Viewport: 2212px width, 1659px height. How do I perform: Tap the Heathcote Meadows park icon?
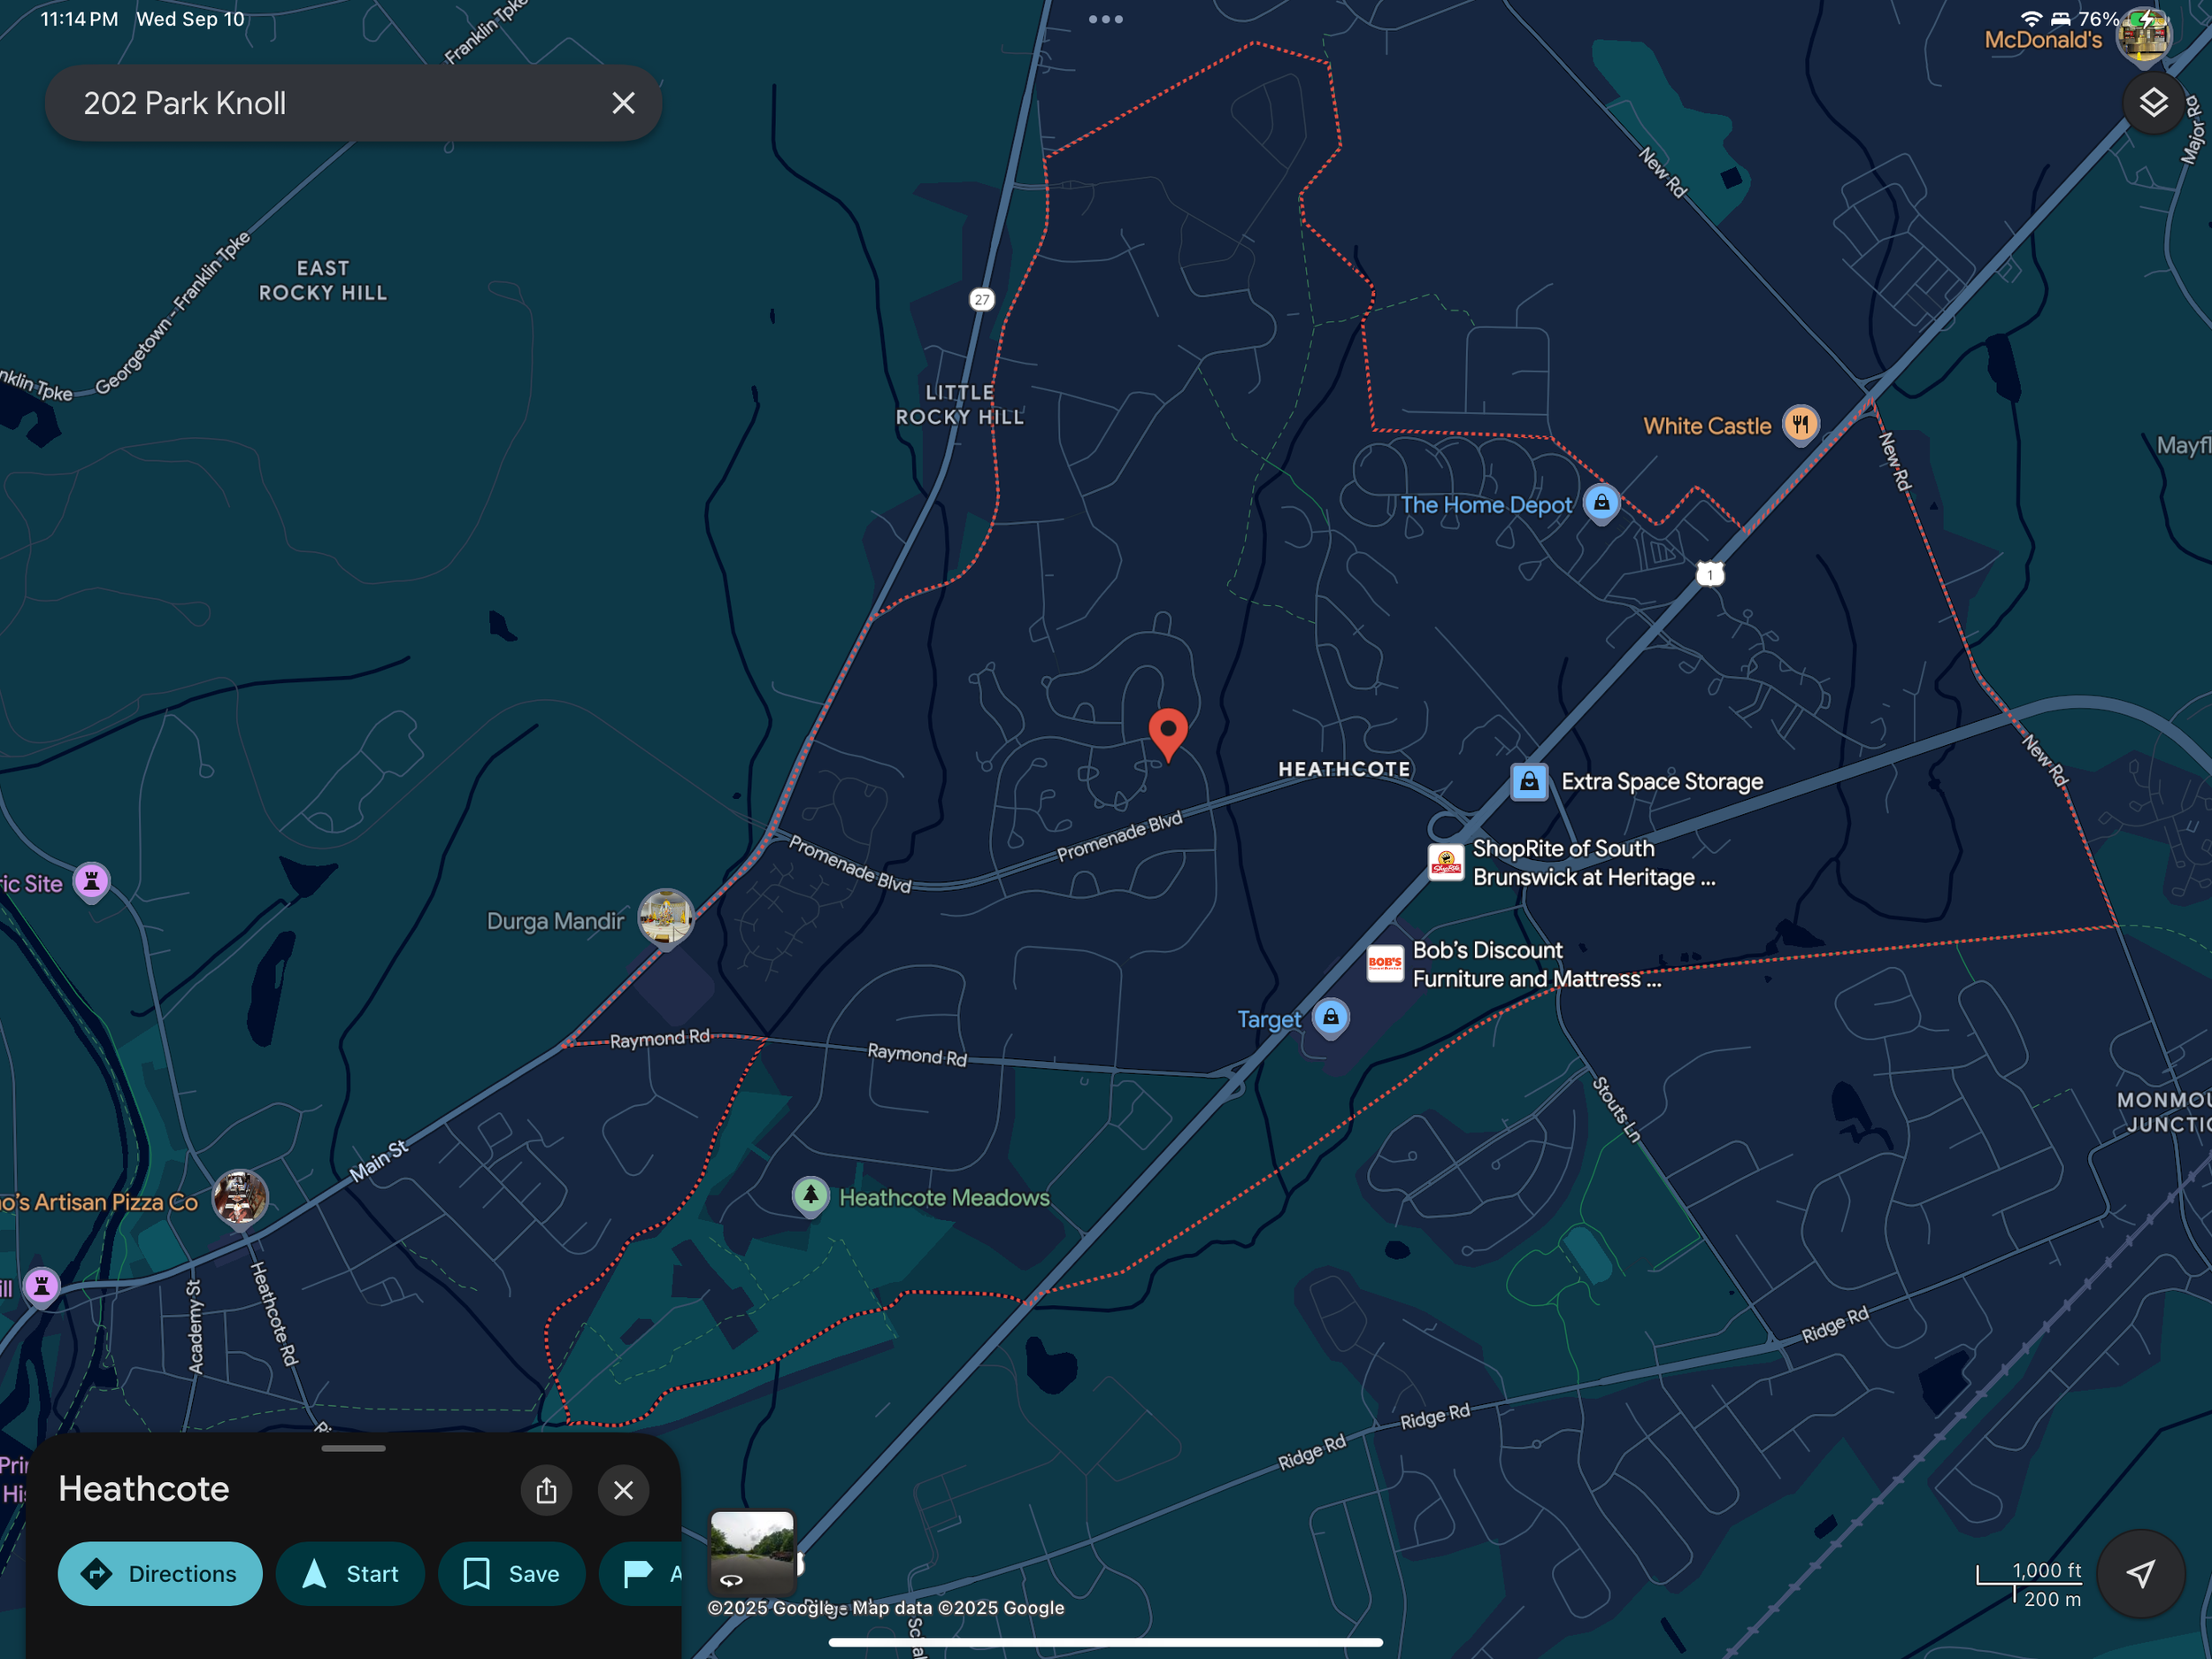810,1195
